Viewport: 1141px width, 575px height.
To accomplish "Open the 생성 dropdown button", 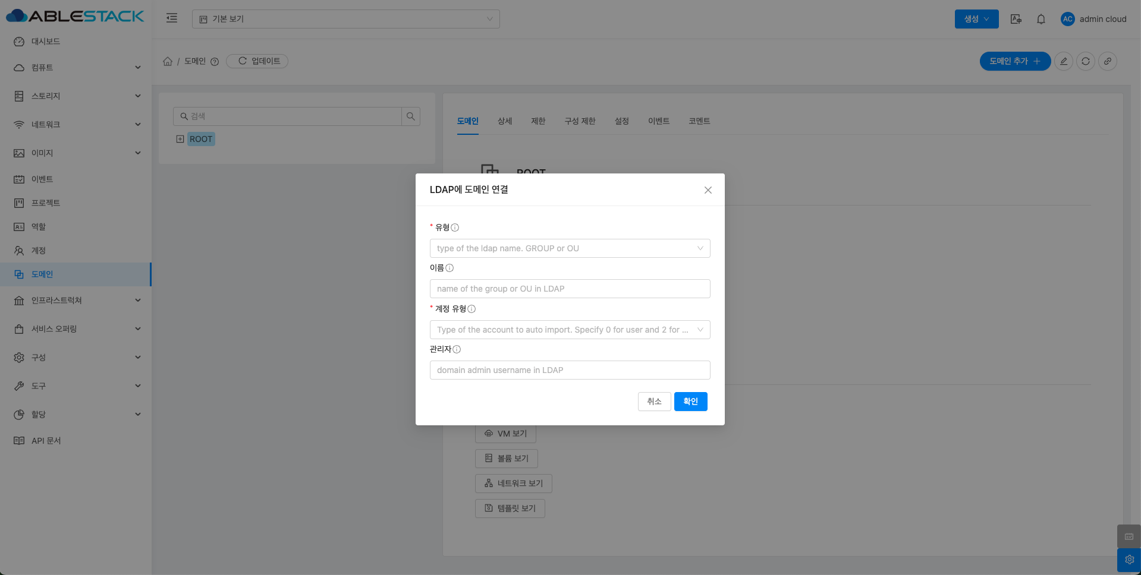I will [x=977, y=19].
